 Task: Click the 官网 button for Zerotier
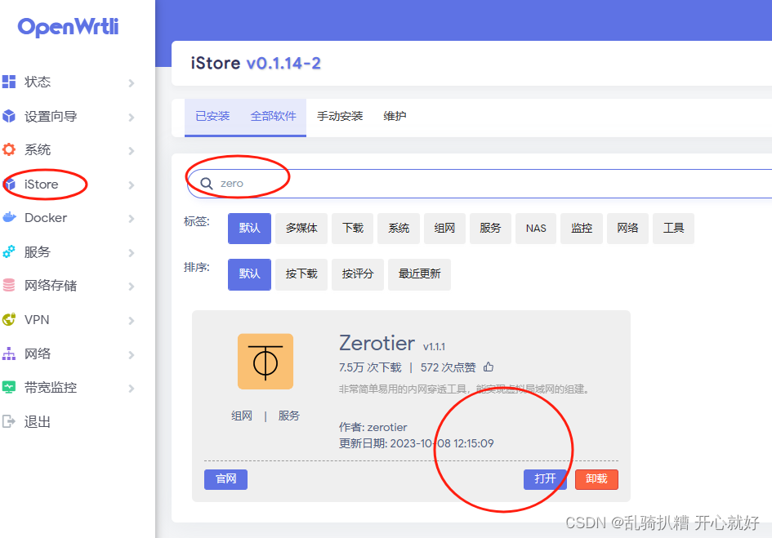(x=225, y=479)
